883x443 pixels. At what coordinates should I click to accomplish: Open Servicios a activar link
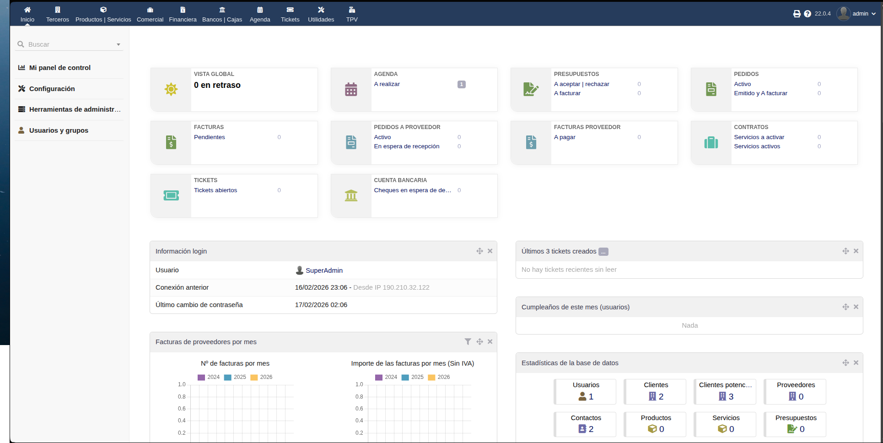point(759,137)
